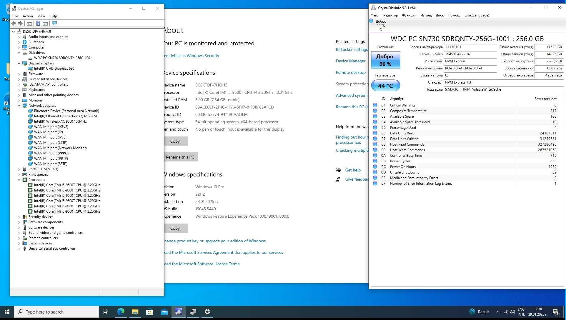Open BitLocker settings link
Viewport: 566px width, 320px height.
point(352,49)
